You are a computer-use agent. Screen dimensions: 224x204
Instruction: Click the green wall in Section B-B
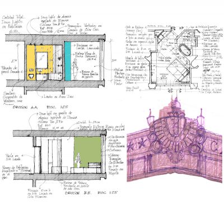(x=87, y=151)
